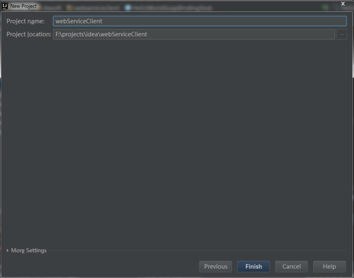Click the "New Project" title bar text
Screen dimensions: 354x278
(x=24, y=5)
